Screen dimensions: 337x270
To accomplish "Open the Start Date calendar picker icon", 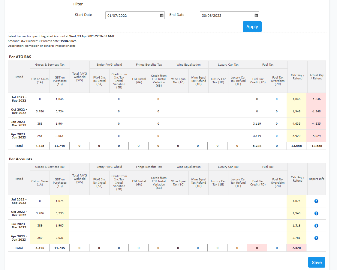I will 162,15.
